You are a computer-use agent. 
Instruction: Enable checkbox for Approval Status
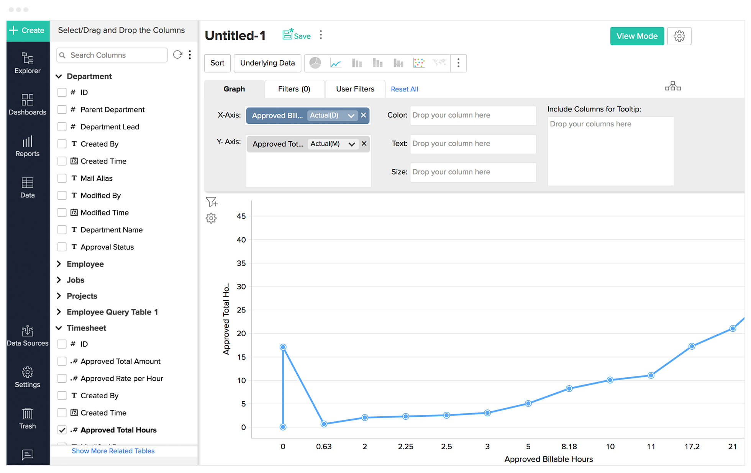pyautogui.click(x=62, y=247)
